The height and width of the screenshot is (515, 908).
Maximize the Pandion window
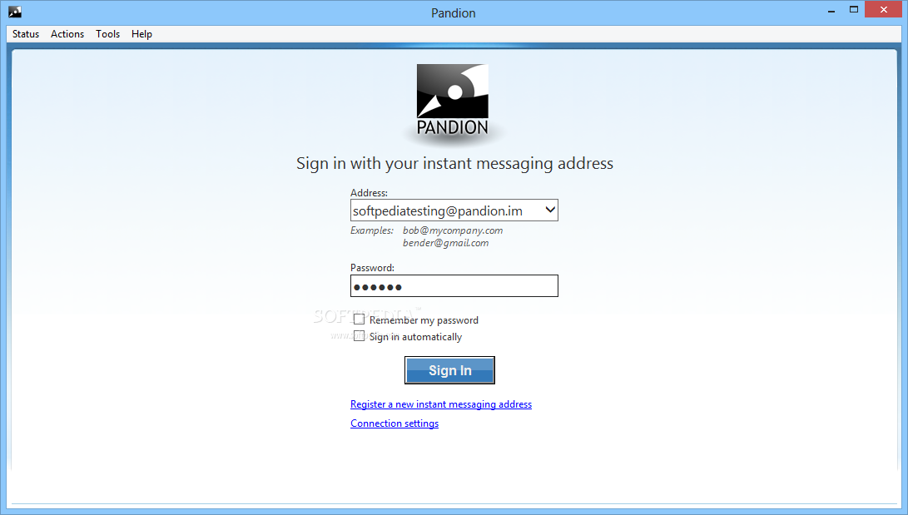point(854,10)
